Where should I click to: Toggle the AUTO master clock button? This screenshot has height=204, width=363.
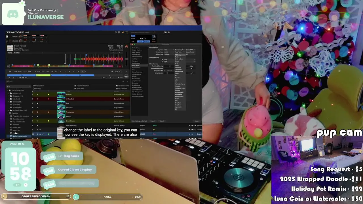coord(140,41)
